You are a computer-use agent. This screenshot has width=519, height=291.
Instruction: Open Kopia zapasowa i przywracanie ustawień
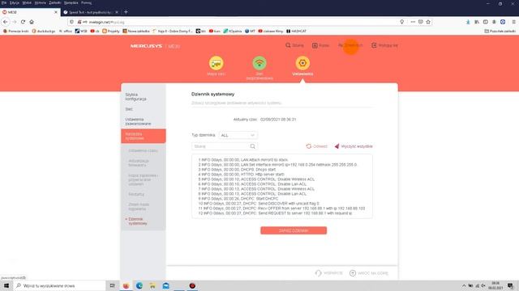click(x=144, y=179)
